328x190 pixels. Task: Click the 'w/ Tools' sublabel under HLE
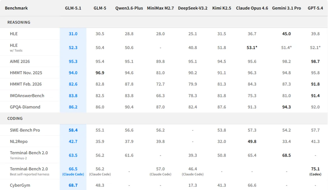click(16, 51)
